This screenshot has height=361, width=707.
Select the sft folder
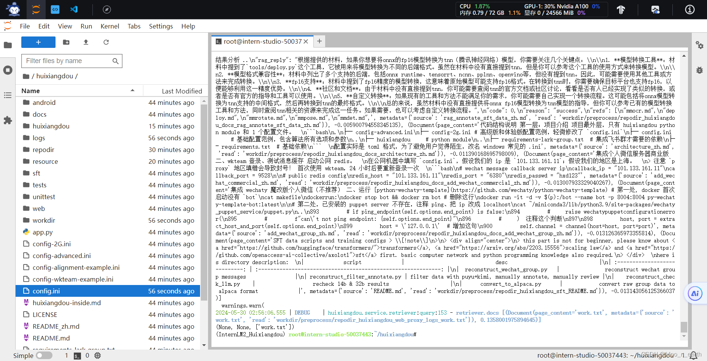pyautogui.click(x=108, y=173)
